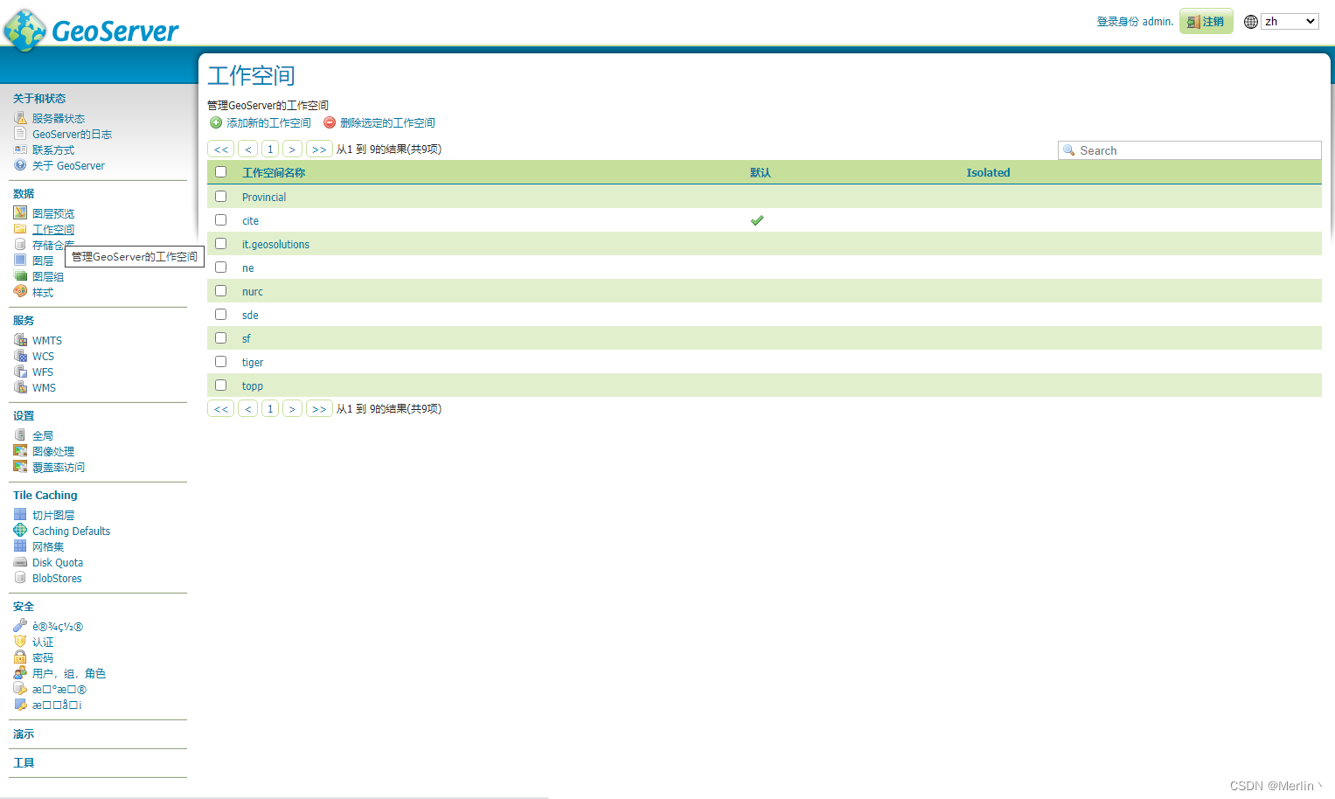Image resolution: width=1335 pixels, height=799 pixels.
Task: Click 添加新的工作空间 link
Action: coord(268,123)
